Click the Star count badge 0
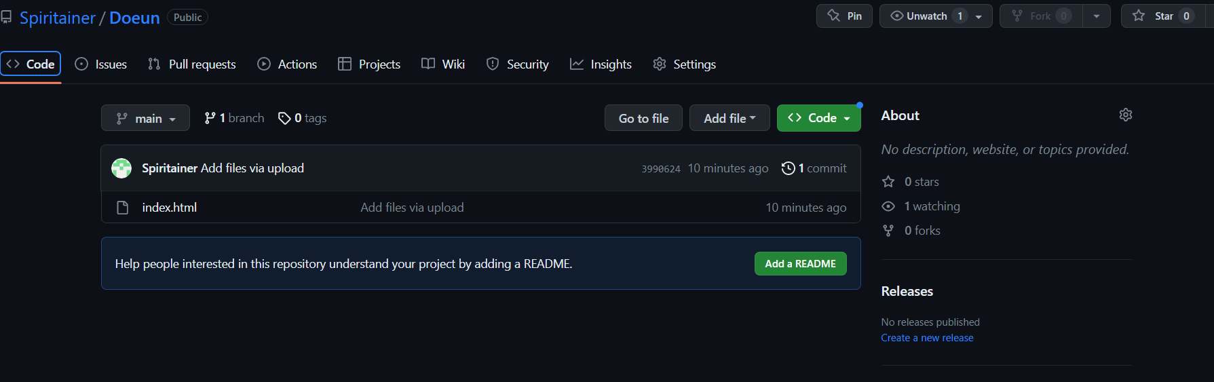1214x382 pixels. [1186, 16]
